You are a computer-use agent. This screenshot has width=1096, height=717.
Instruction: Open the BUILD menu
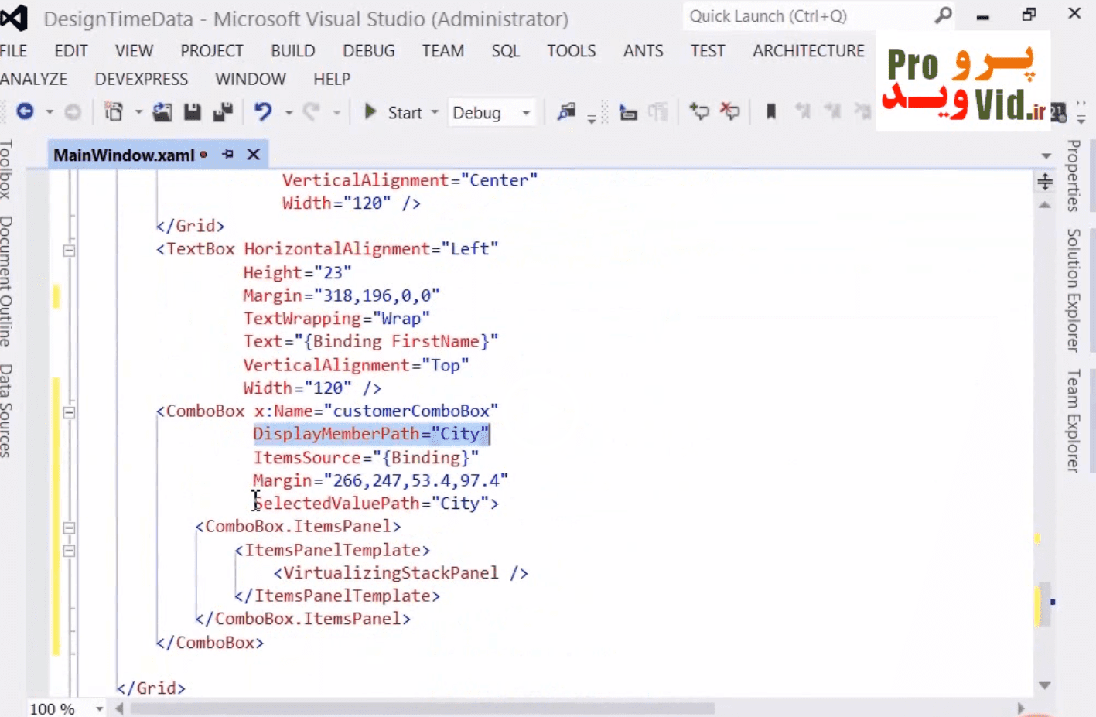tap(293, 51)
